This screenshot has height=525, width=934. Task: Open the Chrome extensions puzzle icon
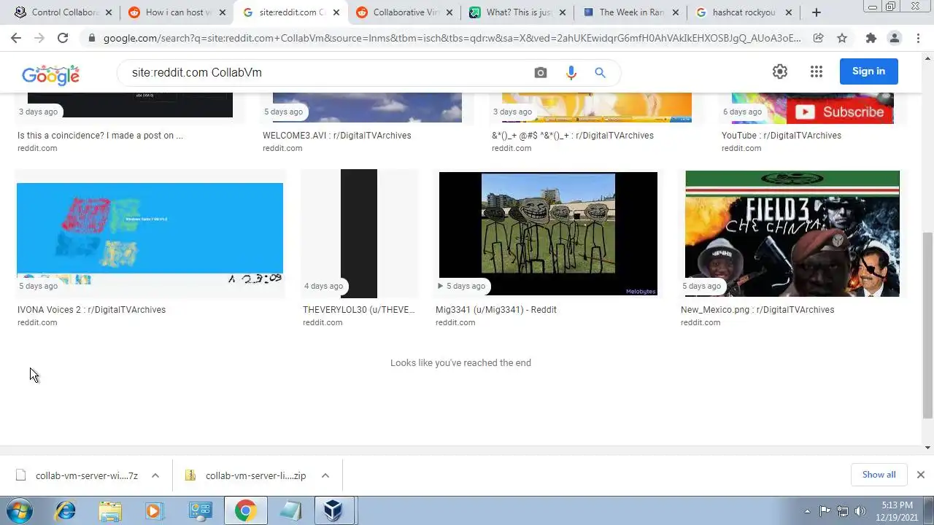[x=871, y=38]
